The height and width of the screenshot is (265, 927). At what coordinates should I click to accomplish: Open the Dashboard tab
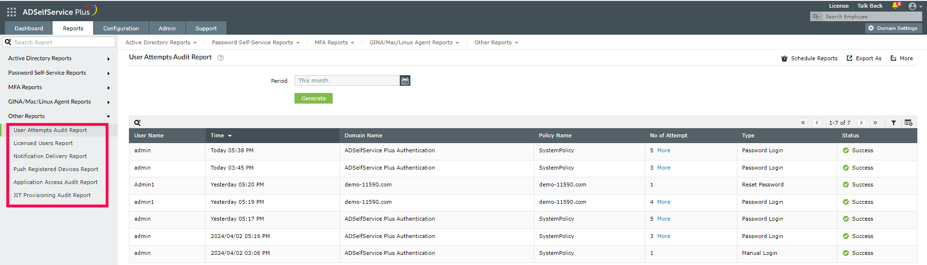pyautogui.click(x=28, y=28)
